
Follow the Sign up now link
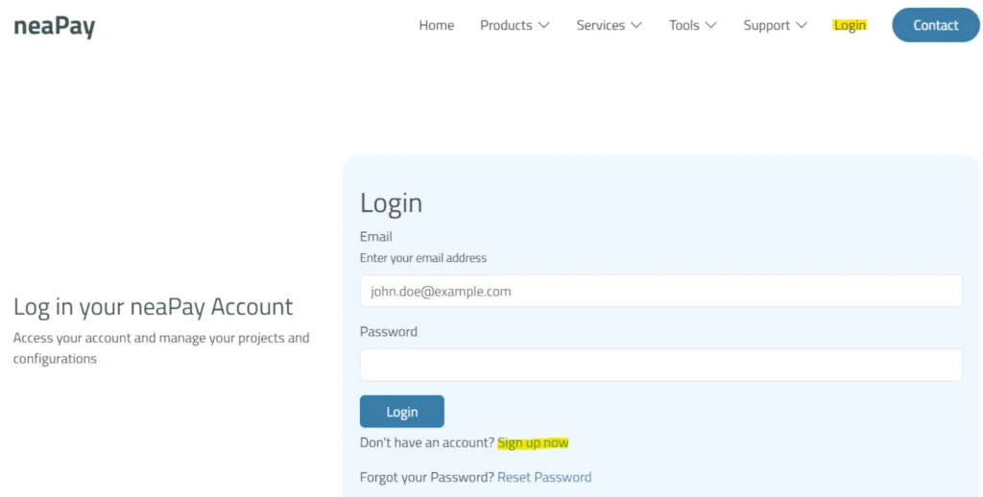click(533, 442)
